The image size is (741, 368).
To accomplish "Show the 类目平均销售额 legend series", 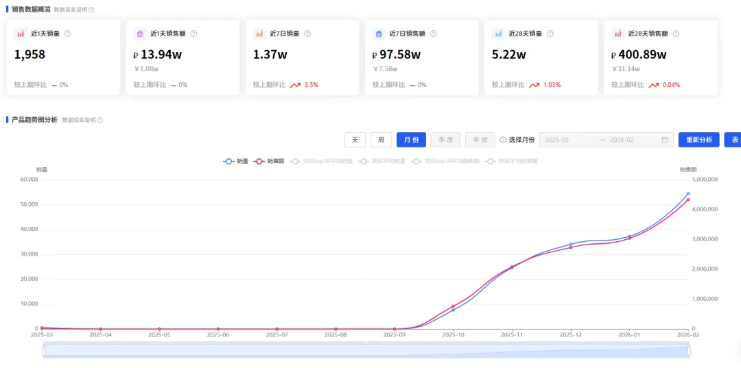I will coord(512,162).
